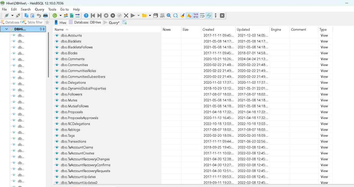Viewport: 354px width, 187px height.
Task: Click the broom reformat SQL icon
Action: coord(182,15)
